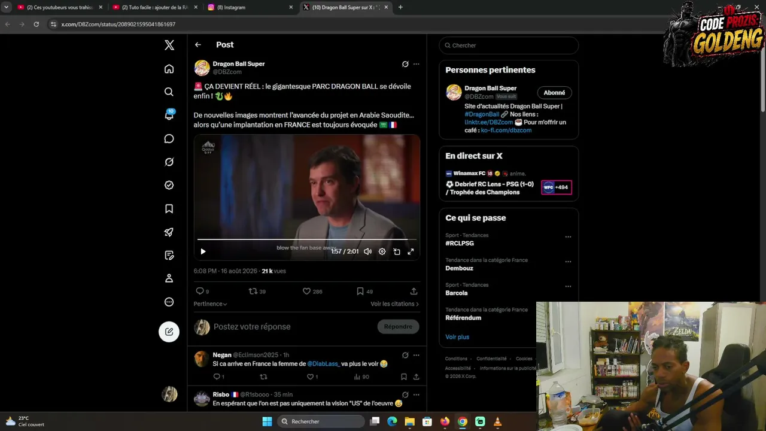766x431 pixels.
Task: Open the tab search dropdown arrow
Action: point(6,7)
